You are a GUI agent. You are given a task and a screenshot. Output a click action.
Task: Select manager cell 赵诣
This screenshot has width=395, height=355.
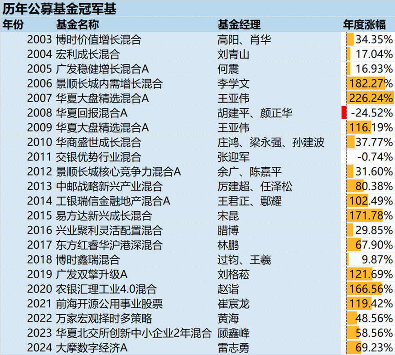(x=228, y=289)
